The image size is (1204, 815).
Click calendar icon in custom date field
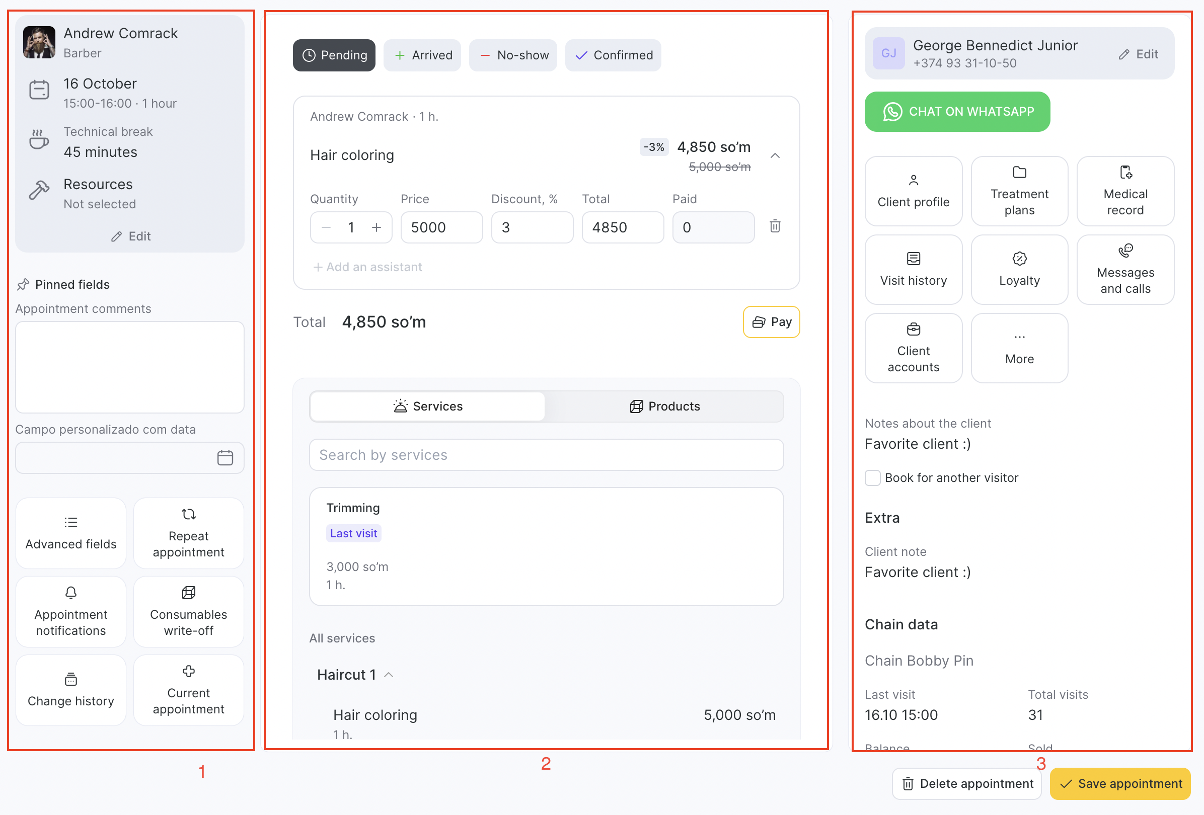[x=225, y=458]
